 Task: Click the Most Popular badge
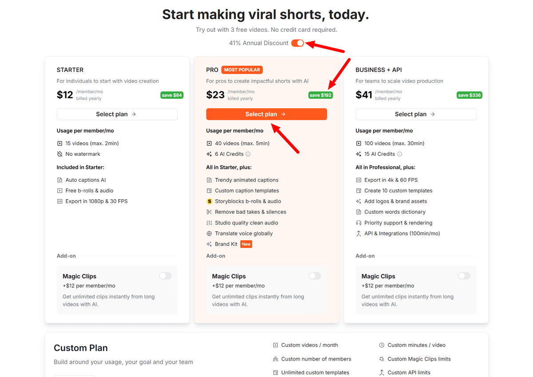[x=242, y=70]
